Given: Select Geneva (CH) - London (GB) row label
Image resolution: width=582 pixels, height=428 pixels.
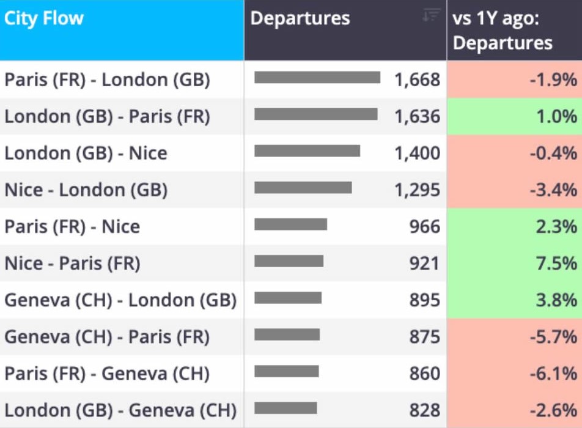Looking at the screenshot, I should pos(120,300).
